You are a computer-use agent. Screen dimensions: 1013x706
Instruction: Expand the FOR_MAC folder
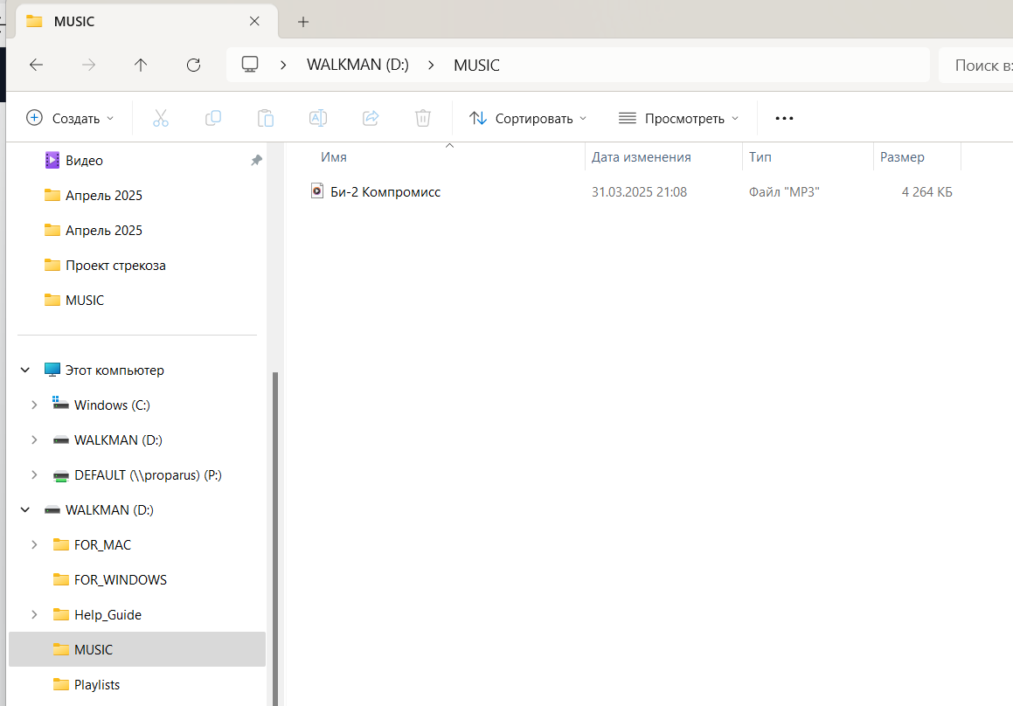click(x=34, y=544)
